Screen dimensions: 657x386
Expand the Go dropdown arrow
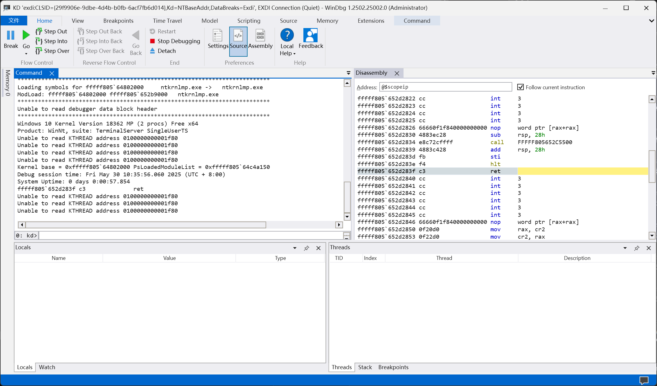[26, 54]
